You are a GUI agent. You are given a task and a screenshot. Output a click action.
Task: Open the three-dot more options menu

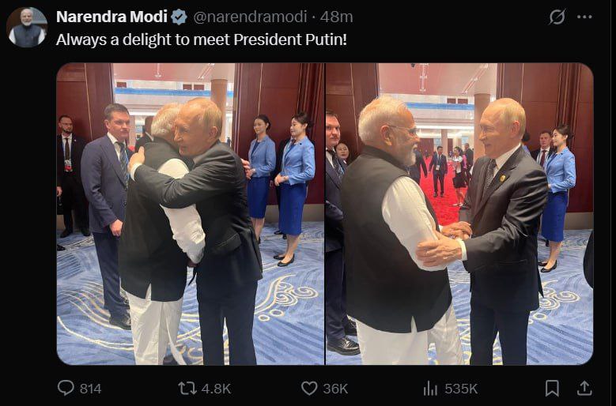click(x=585, y=17)
